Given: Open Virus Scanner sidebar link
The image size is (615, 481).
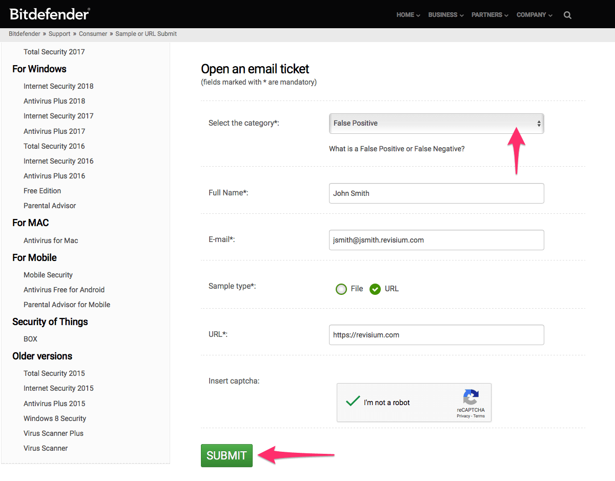Looking at the screenshot, I should tap(46, 448).
